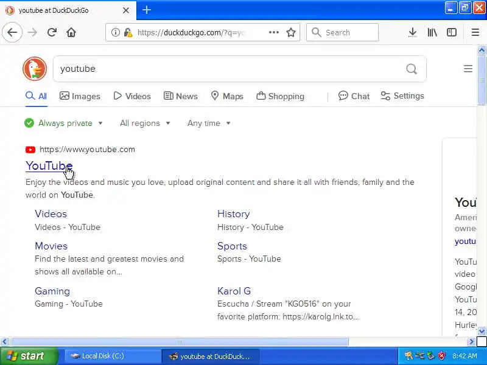Open the Any time filter dropdown
Viewport: 487px width, 365px height.
(209, 123)
